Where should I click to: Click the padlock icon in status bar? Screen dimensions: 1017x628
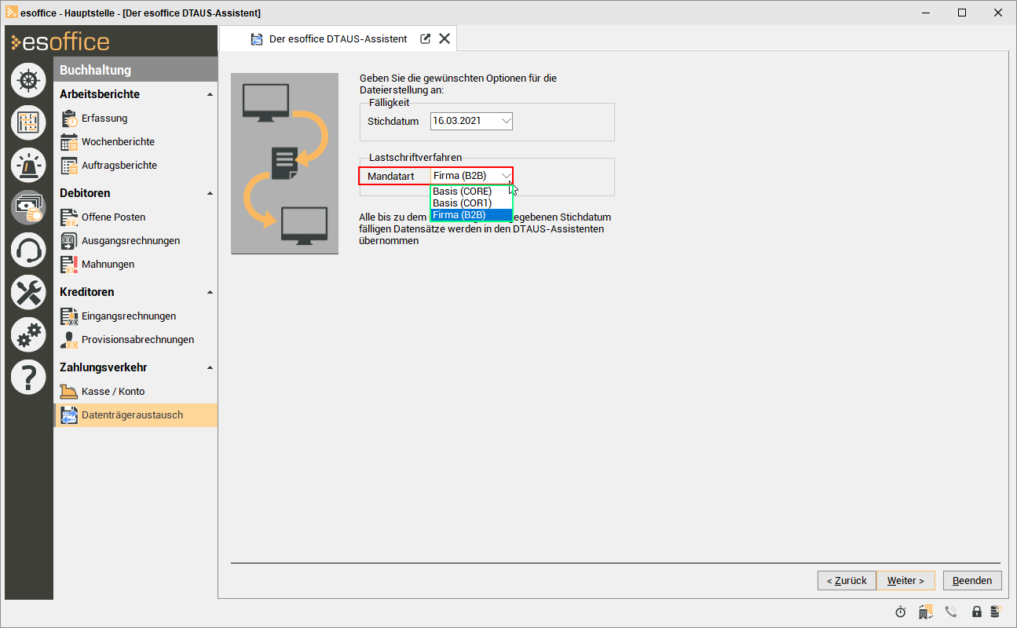[977, 612]
